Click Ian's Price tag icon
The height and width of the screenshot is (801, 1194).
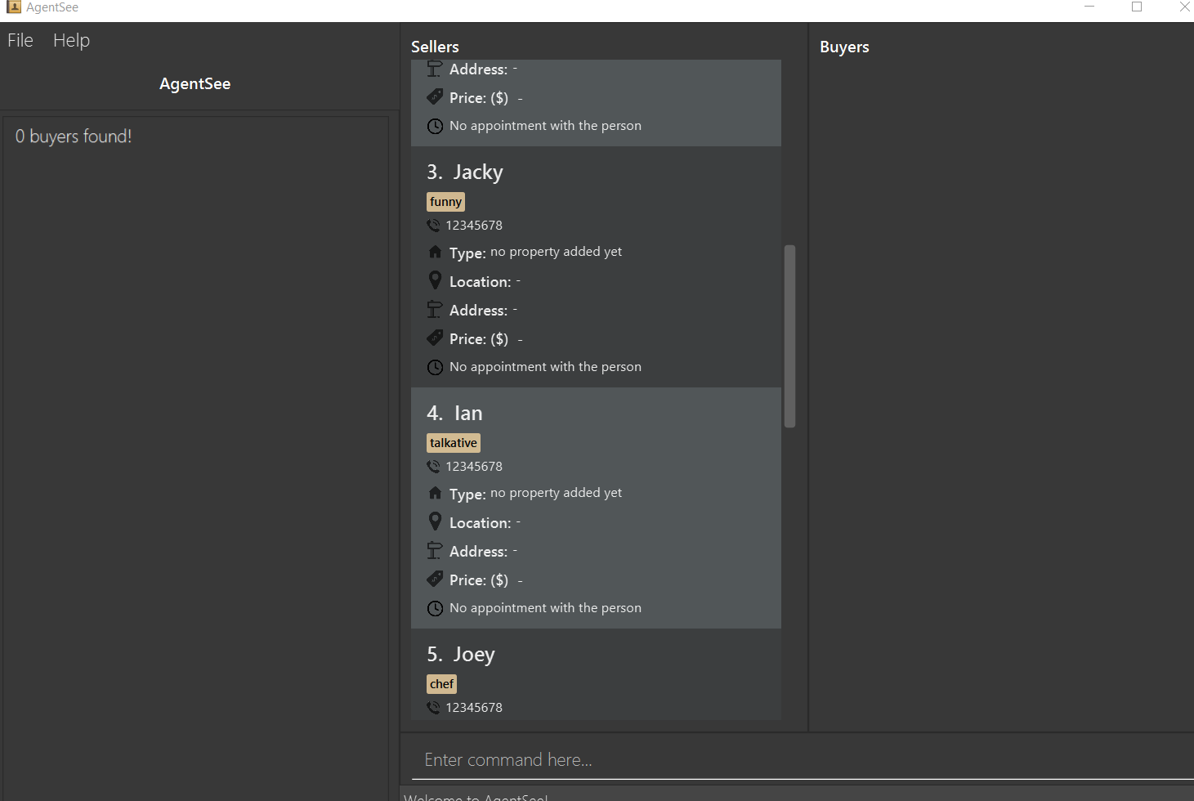[x=435, y=579]
